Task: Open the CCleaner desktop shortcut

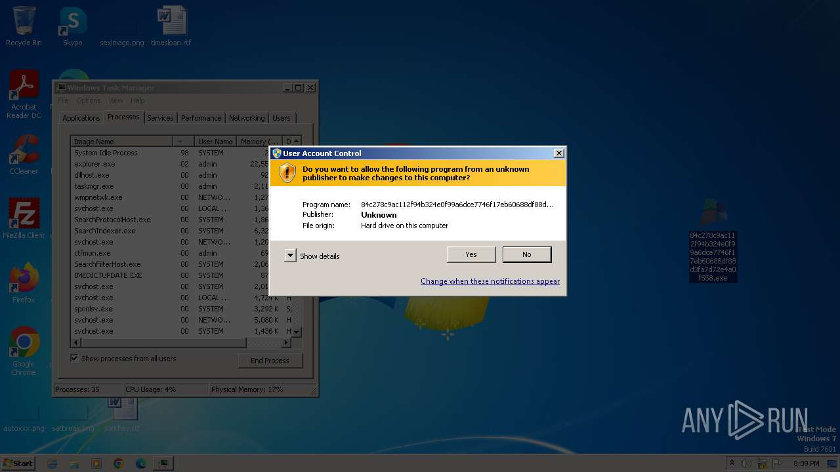Action: [x=24, y=155]
